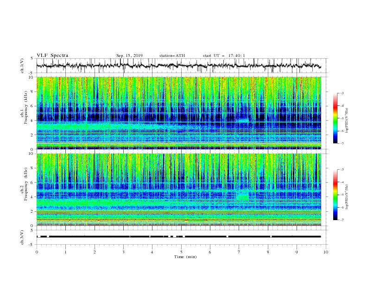Viewport: 367px width, 283px height.
Task: Click the ch.2 "Frequency (kHz)" axis label
Action: pyautogui.click(x=26, y=184)
